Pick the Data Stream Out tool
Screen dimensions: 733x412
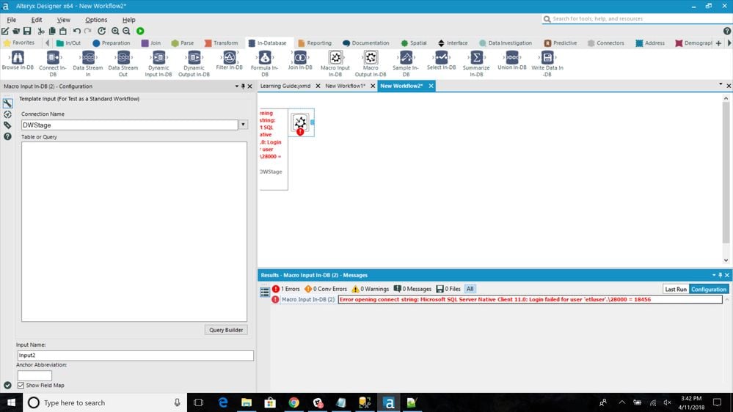pos(123,64)
